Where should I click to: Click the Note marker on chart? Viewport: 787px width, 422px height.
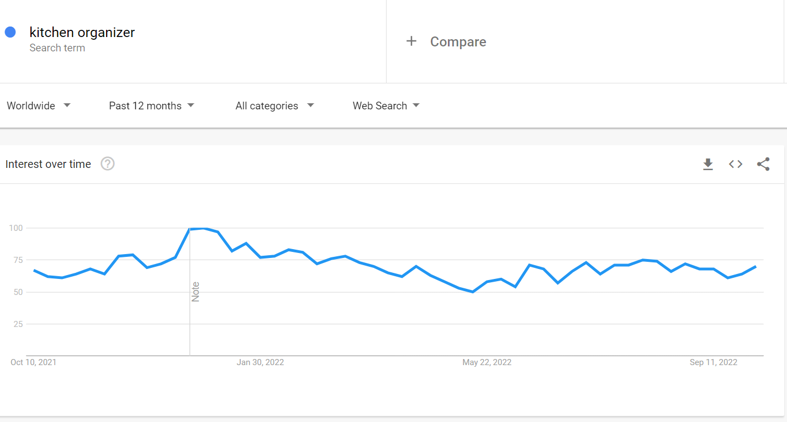click(196, 292)
